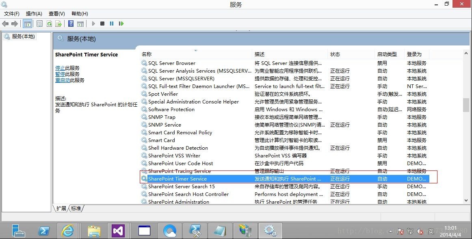Screen dimensions: 472x239
Task: Open Server Manager from the taskbar
Action: click(x=18, y=231)
